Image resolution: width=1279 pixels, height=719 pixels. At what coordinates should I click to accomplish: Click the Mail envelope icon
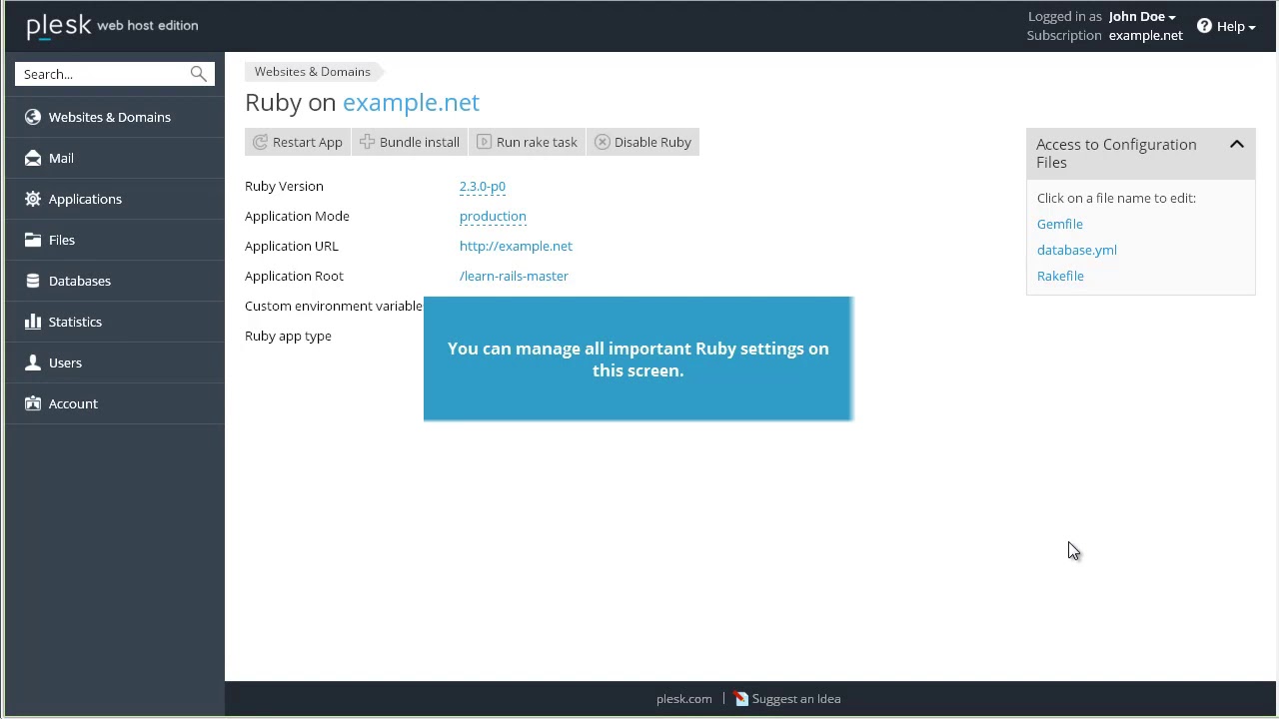[x=33, y=158]
